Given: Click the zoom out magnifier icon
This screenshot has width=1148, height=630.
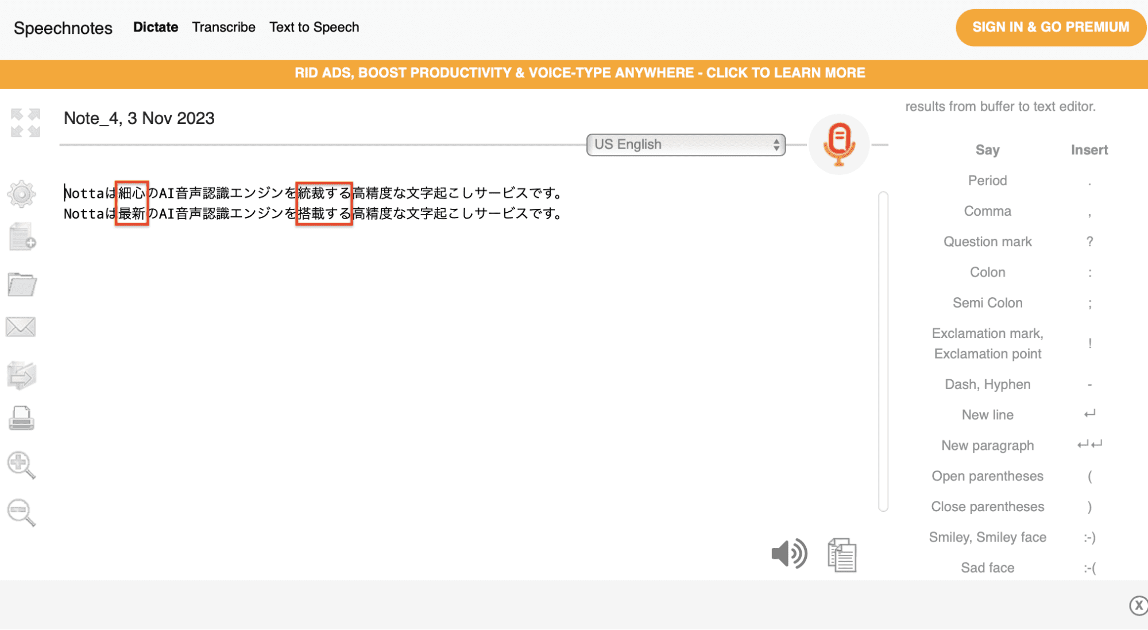Looking at the screenshot, I should [x=22, y=512].
